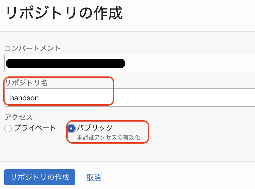Click the "handson" text in repository name
Image resolution: width=255 pixels, height=189 pixels.
pos(24,98)
